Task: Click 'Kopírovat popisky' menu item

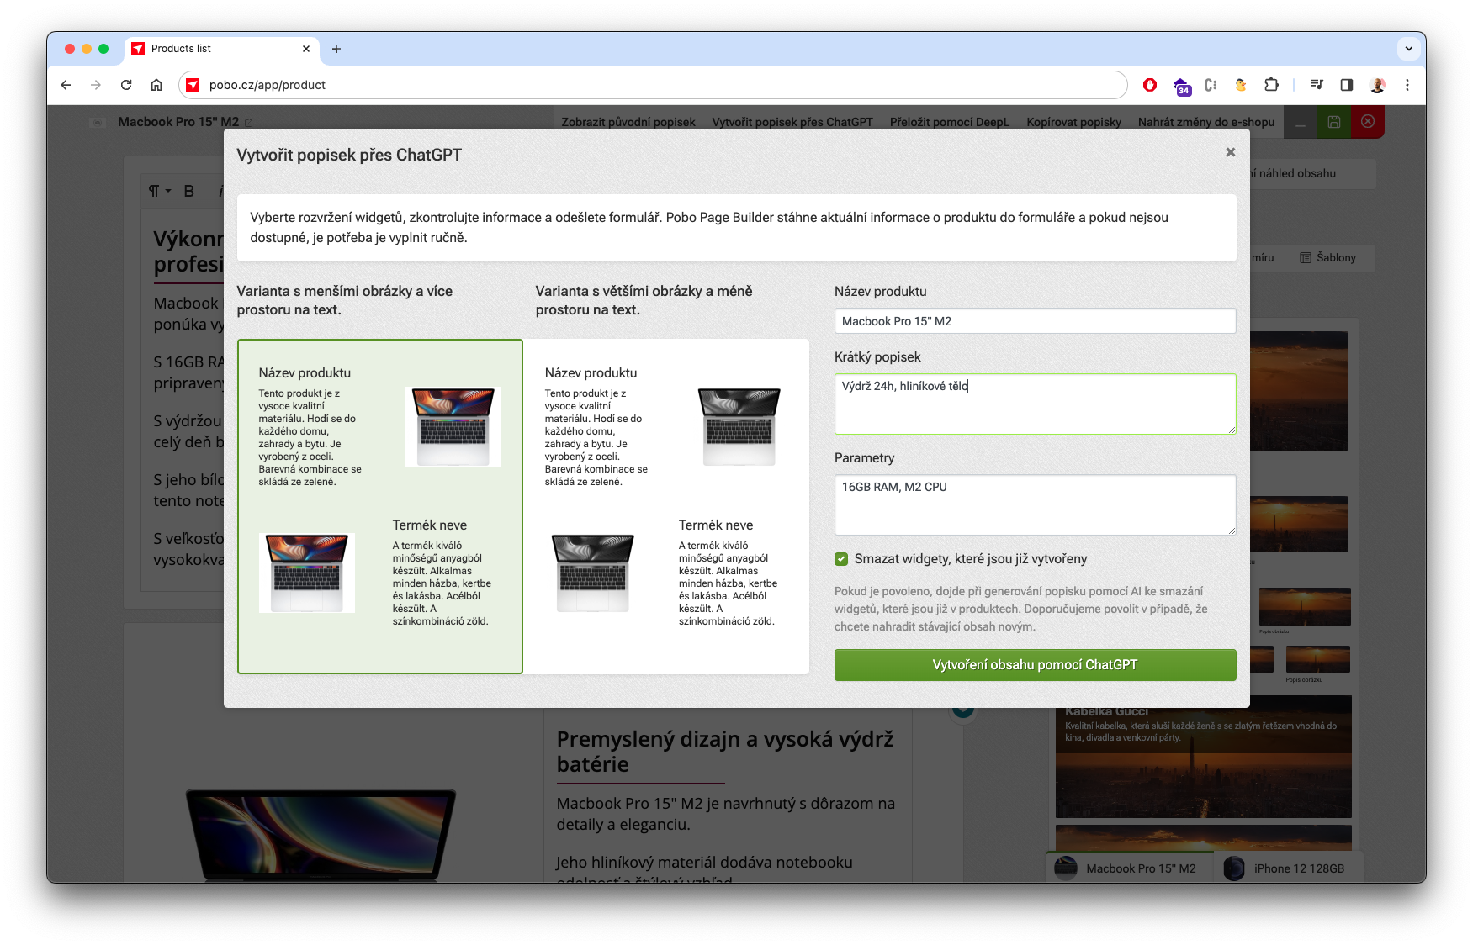Action: click(x=1073, y=122)
